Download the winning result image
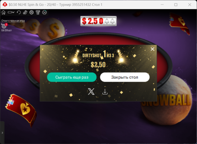This screenshot has height=144, width=197. (105, 92)
